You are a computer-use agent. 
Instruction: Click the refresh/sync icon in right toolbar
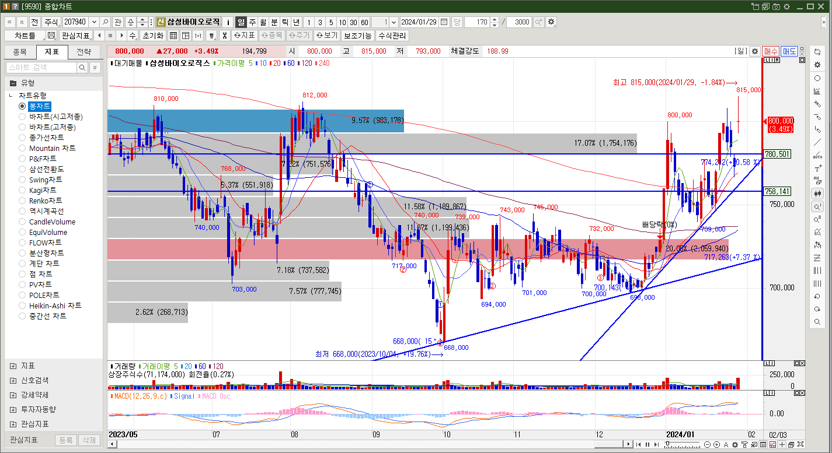tap(817, 52)
